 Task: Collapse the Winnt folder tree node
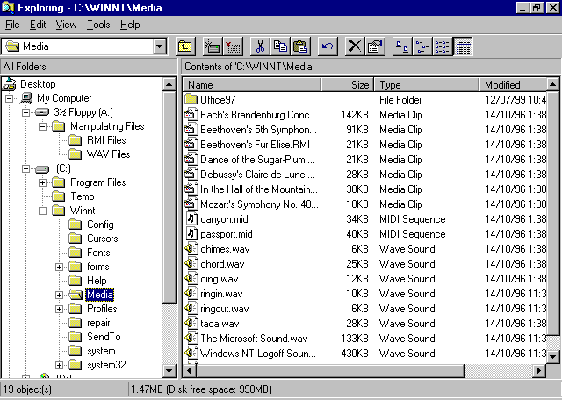pyautogui.click(x=44, y=211)
